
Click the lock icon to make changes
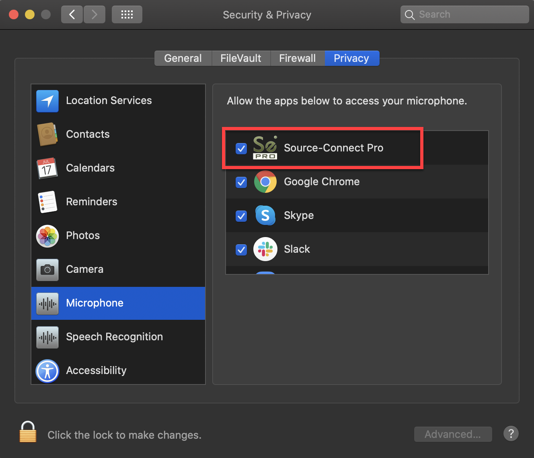tap(28, 432)
